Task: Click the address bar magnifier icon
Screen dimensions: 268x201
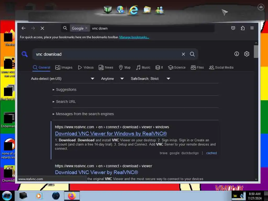Action: coord(65,28)
